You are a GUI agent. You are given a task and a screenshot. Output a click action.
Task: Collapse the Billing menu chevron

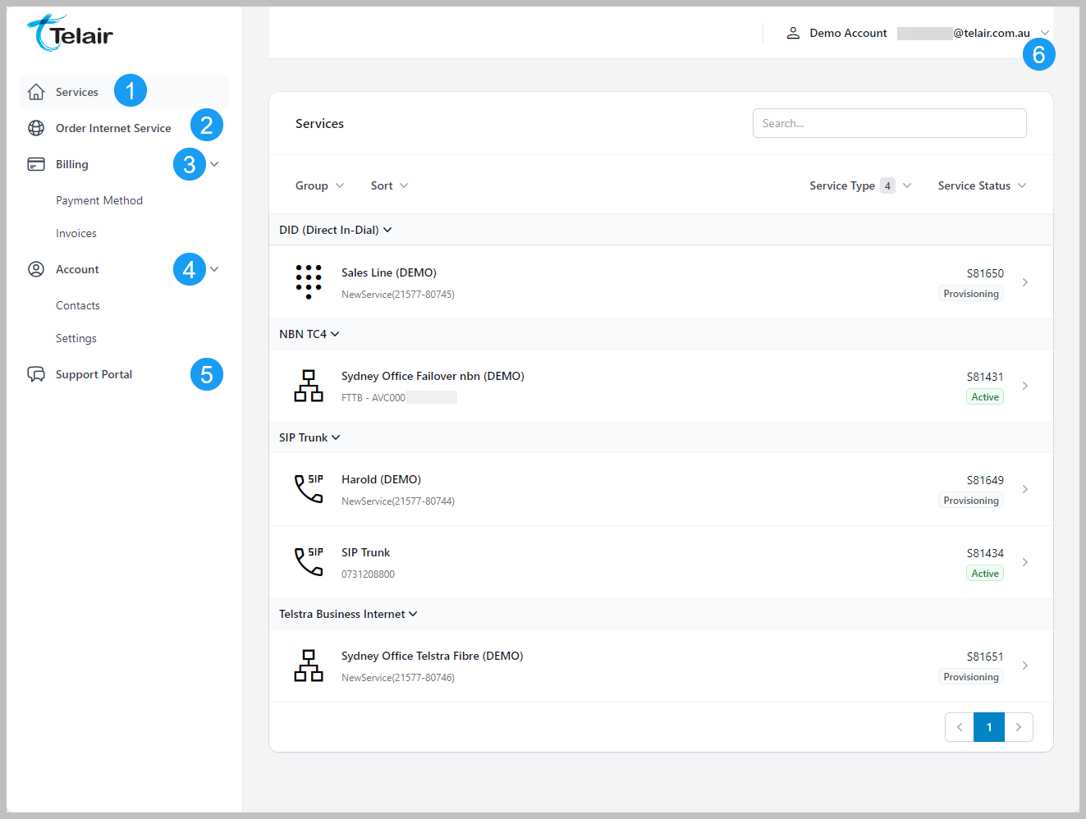pyautogui.click(x=214, y=164)
